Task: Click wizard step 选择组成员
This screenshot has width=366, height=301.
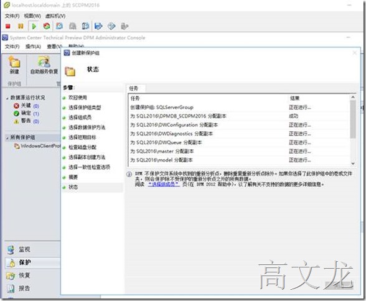Action: tap(80, 118)
